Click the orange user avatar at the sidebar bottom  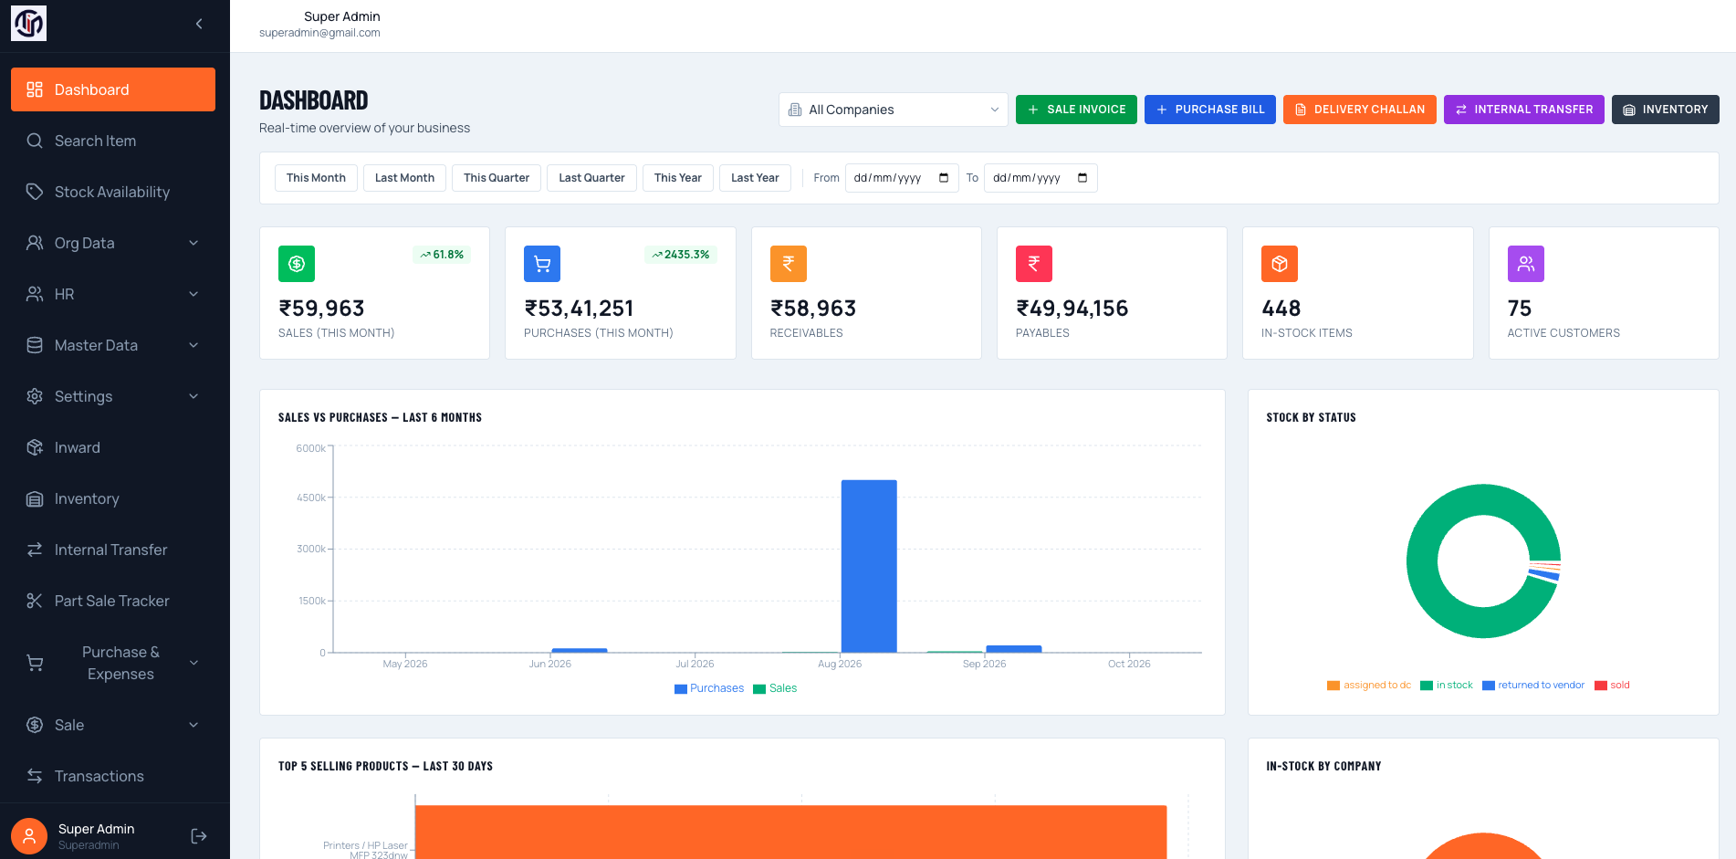point(29,836)
